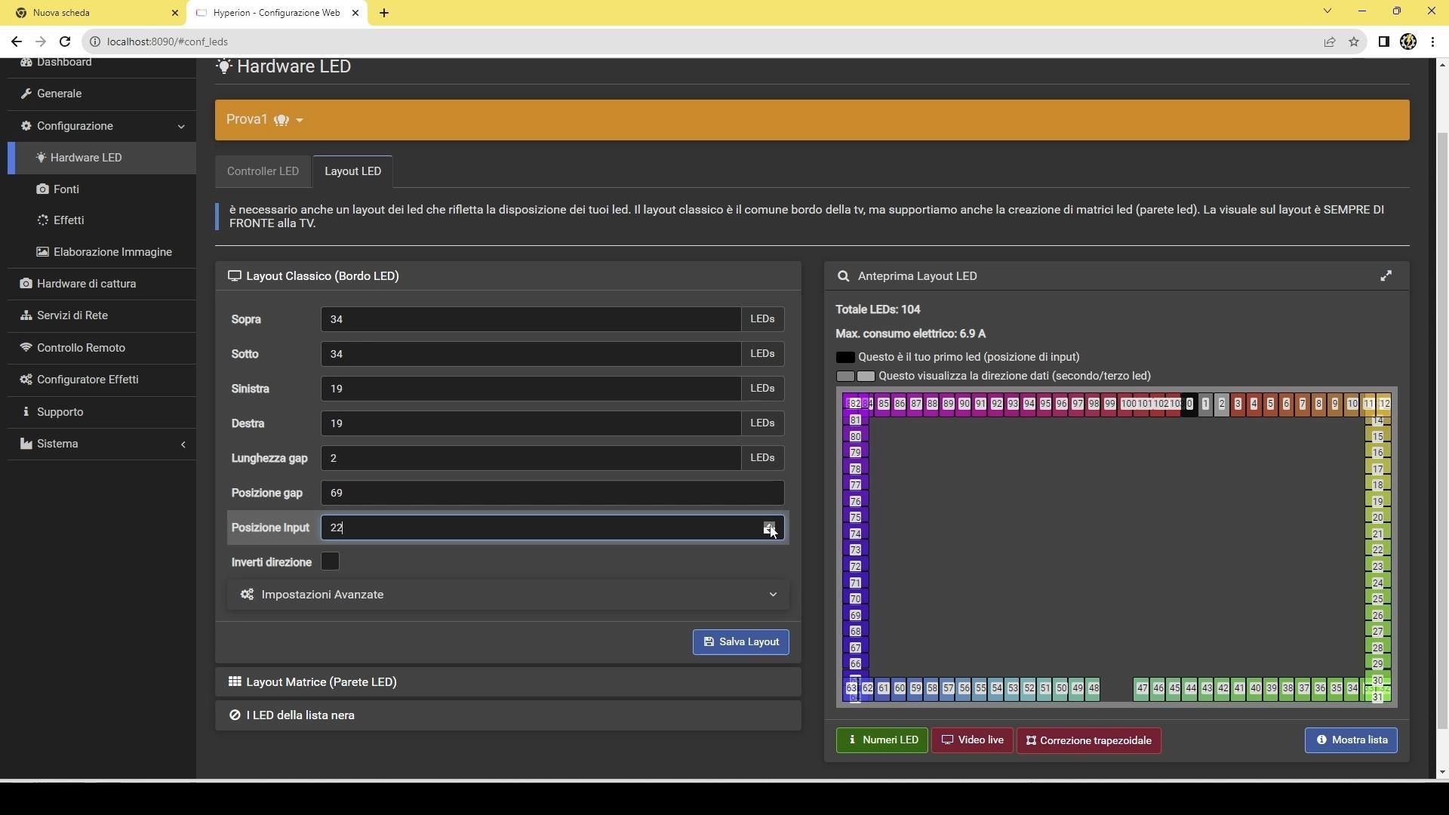Click the Posizione gap input field
Screen dimensions: 1449x815
point(552,493)
